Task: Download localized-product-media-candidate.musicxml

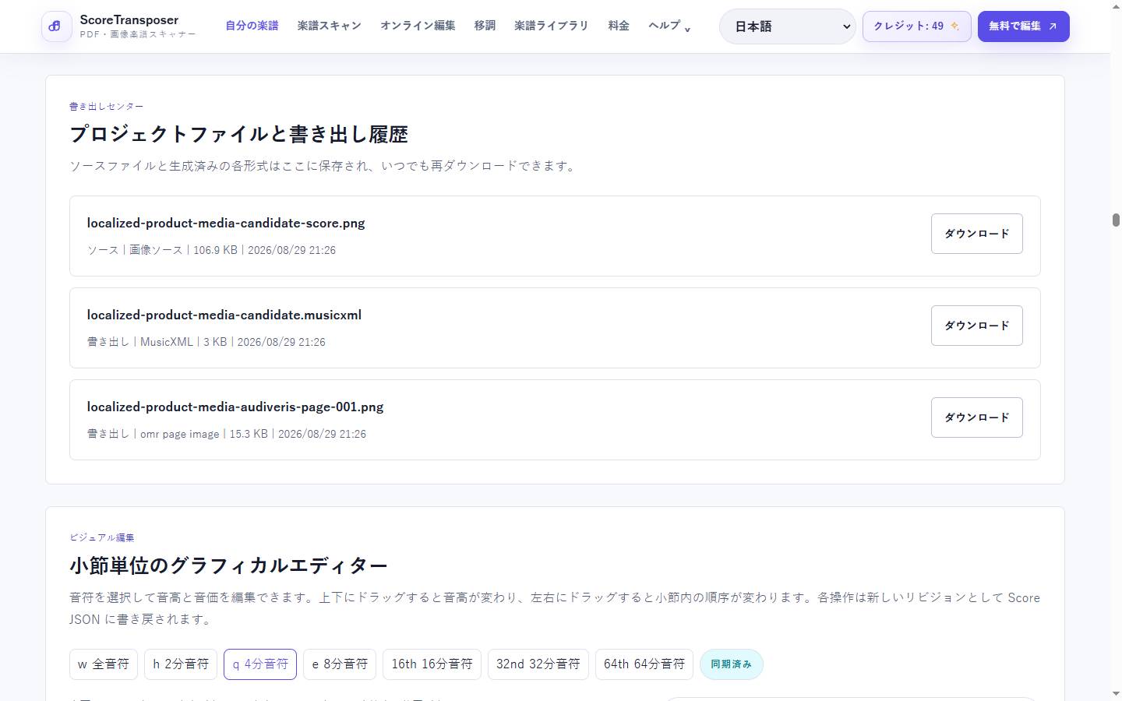Action: (x=976, y=326)
